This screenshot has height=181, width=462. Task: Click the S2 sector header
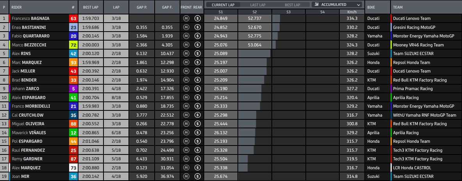click(x=255, y=12)
